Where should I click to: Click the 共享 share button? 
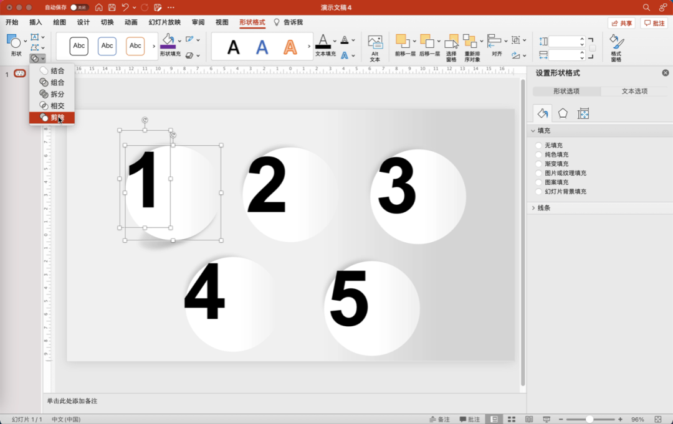[x=621, y=23]
